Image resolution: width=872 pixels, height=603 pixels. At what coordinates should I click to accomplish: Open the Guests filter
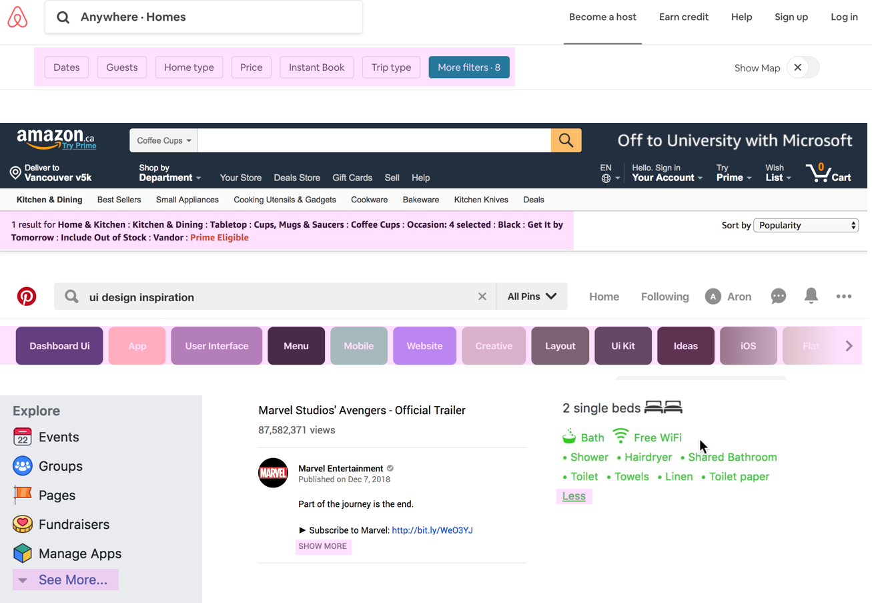122,67
